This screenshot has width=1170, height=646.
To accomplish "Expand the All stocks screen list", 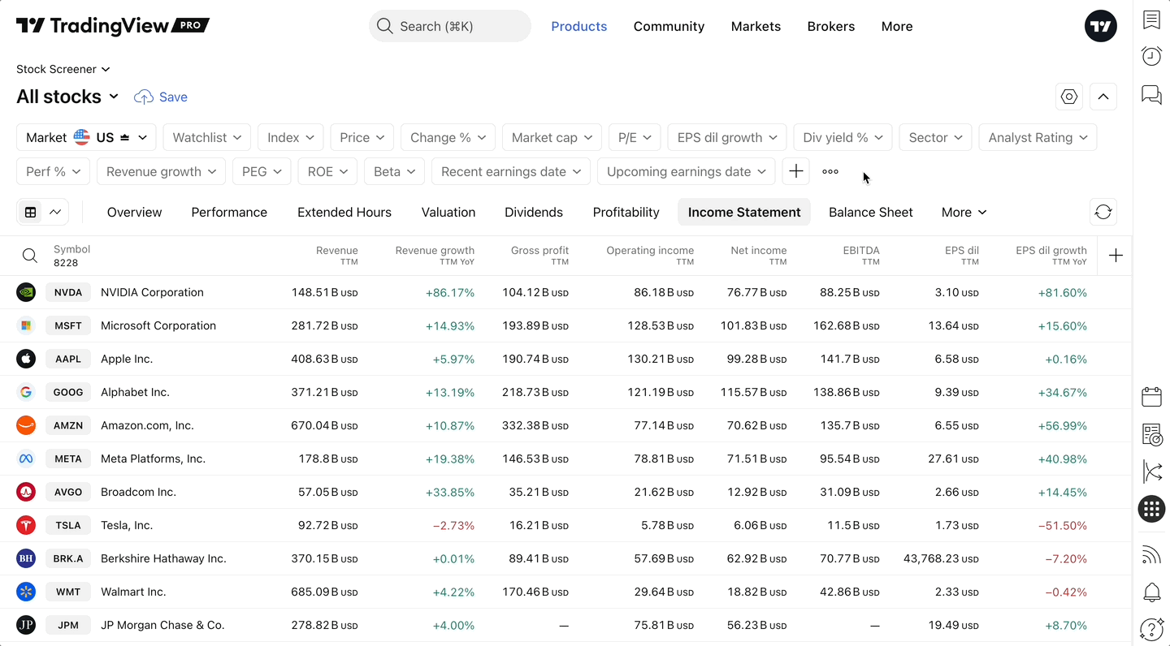I will pos(67,97).
